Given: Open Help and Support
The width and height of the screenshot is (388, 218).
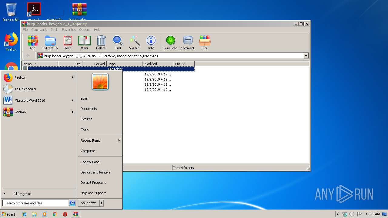Looking at the screenshot, I should (x=93, y=193).
